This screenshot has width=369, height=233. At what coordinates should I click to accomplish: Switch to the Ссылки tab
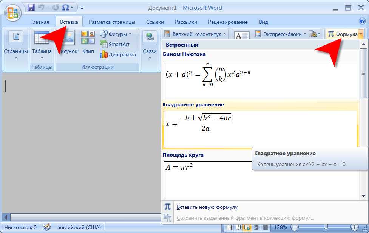pos(155,22)
